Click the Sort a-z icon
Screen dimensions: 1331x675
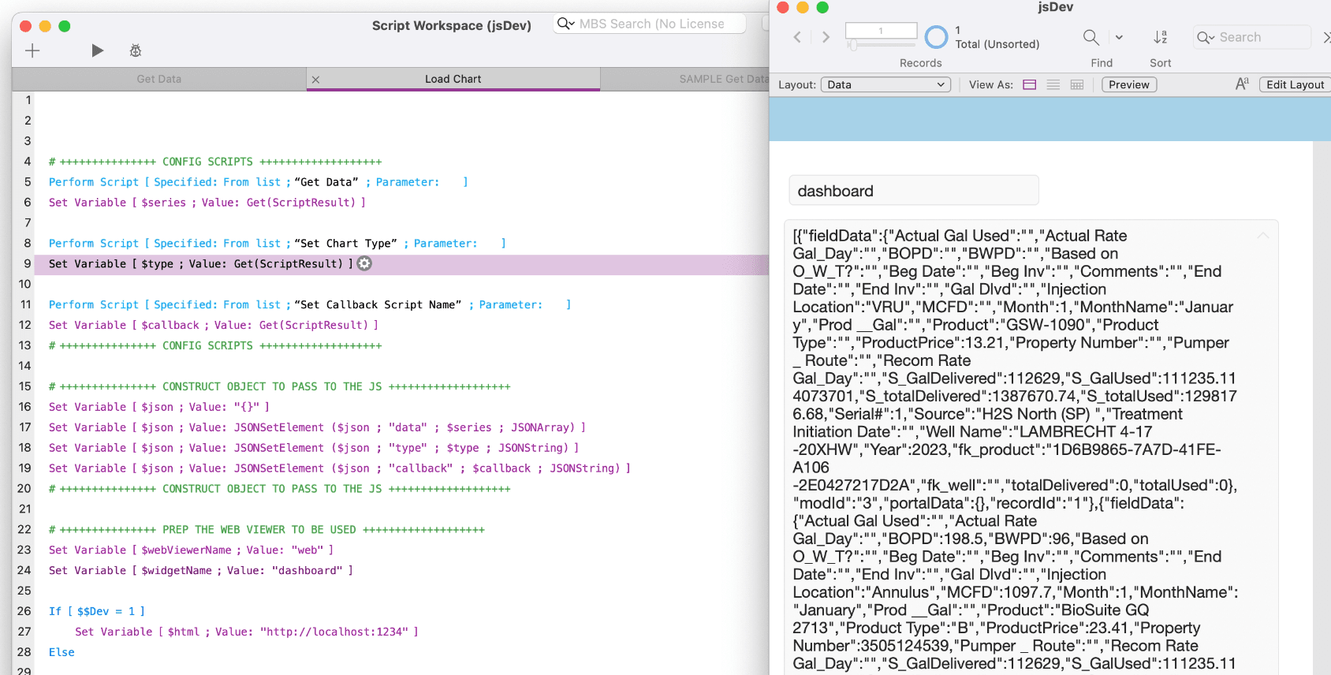click(1160, 37)
